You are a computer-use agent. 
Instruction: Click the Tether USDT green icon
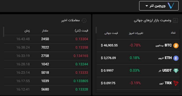coord(176,71)
